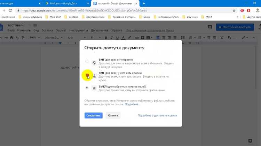The width and height of the screenshot is (261, 146).
Task: Reload the page with the refresh icon
Action: coord(10,10)
